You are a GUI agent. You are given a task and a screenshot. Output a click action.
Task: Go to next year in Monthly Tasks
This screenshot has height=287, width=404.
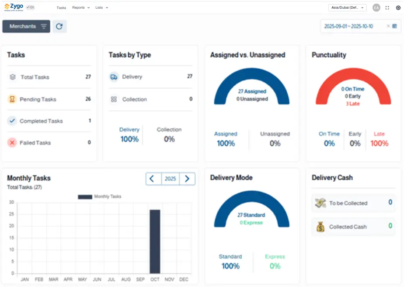187,178
